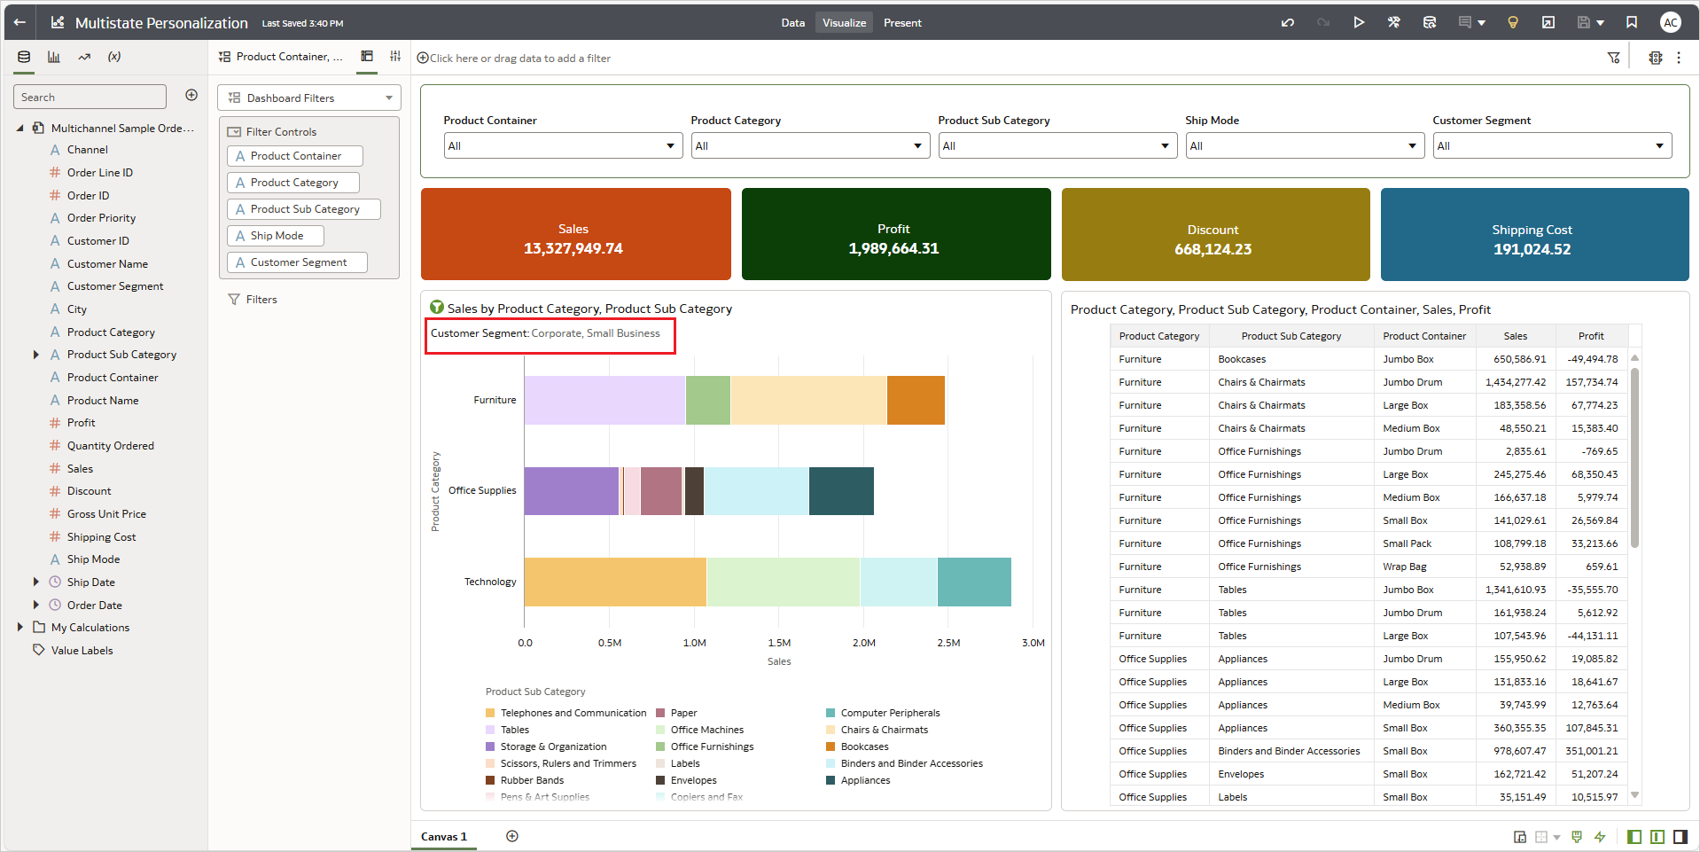Click the Bookcases orange bar segment
1700x852 pixels.
coord(916,400)
